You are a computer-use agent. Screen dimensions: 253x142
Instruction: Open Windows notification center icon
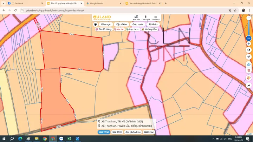pyautogui.click(x=248, y=139)
